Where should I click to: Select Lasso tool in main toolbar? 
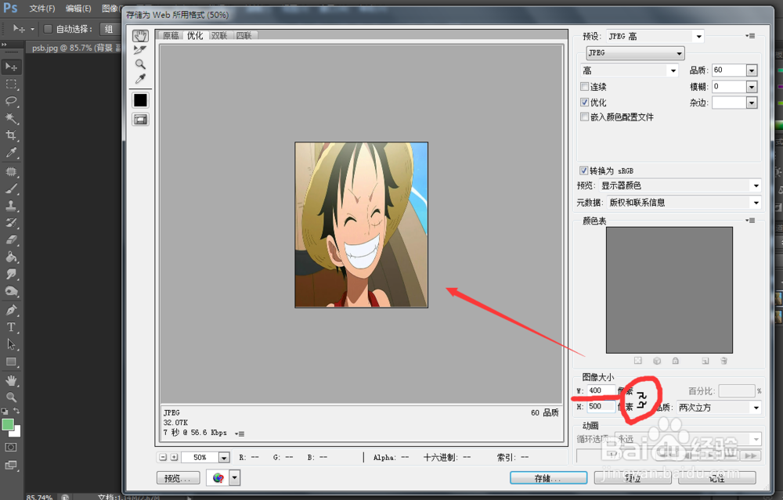tap(11, 101)
